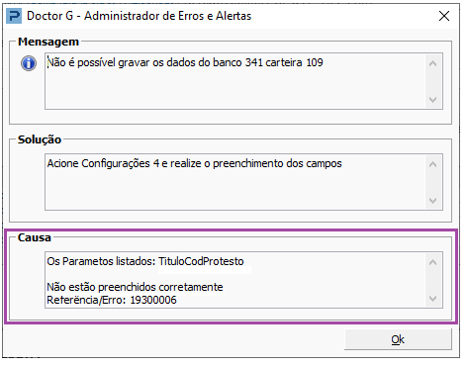Click the Ok button
466x366 pixels.
pos(398,339)
